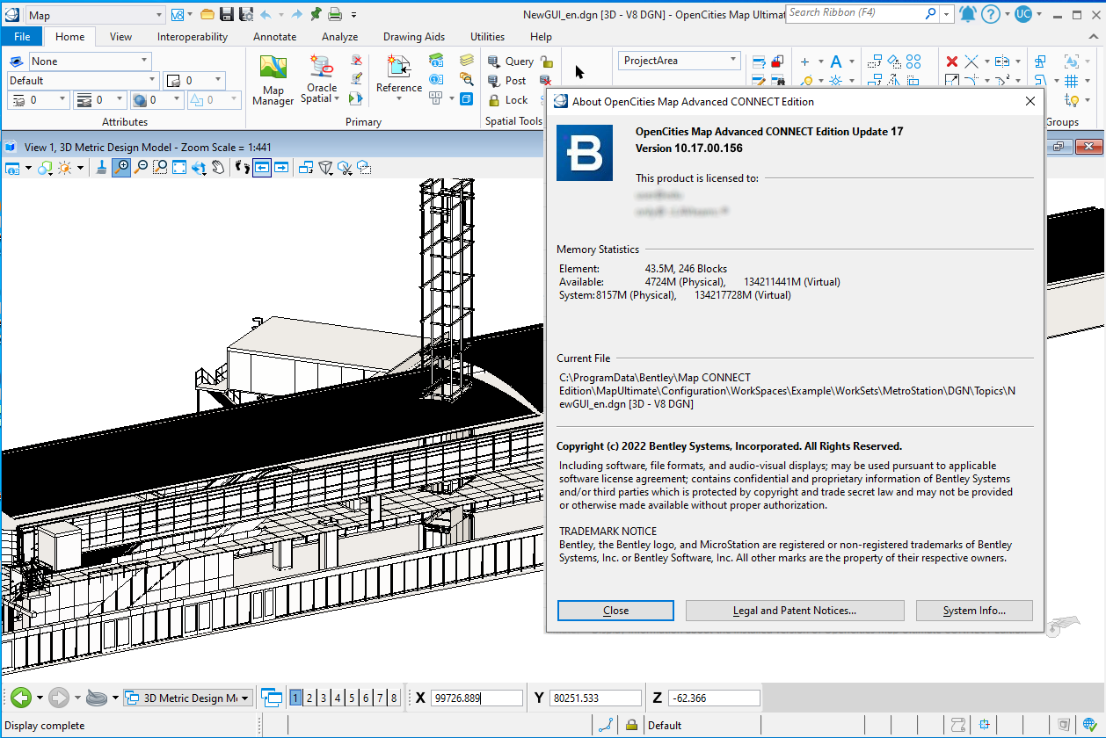Open the Map workflow dropdown
This screenshot has height=738, width=1106.
tap(95, 15)
